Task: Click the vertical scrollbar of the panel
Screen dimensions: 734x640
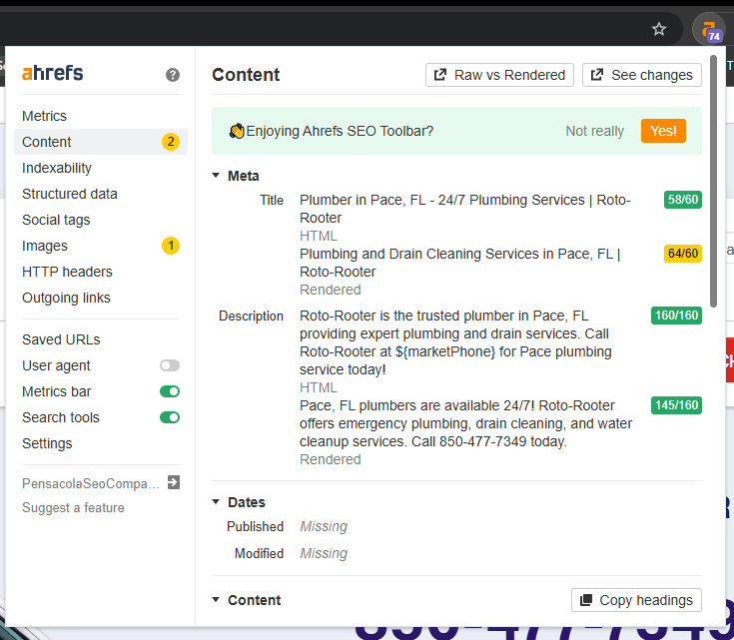Action: [713, 181]
